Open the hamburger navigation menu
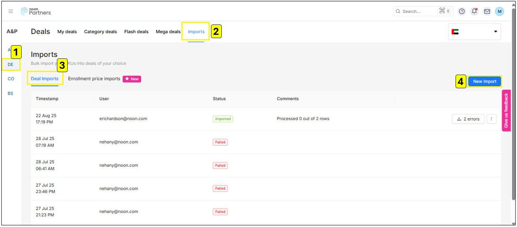Screen dimensions: 517x227 [11, 11]
